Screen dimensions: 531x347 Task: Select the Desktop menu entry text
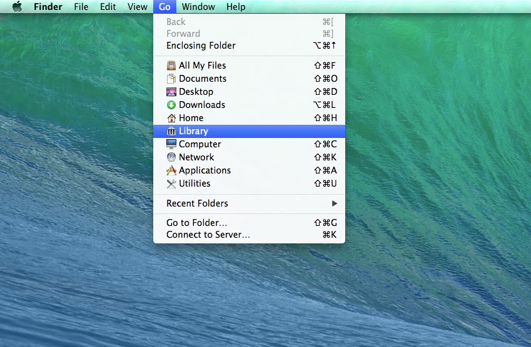point(196,92)
